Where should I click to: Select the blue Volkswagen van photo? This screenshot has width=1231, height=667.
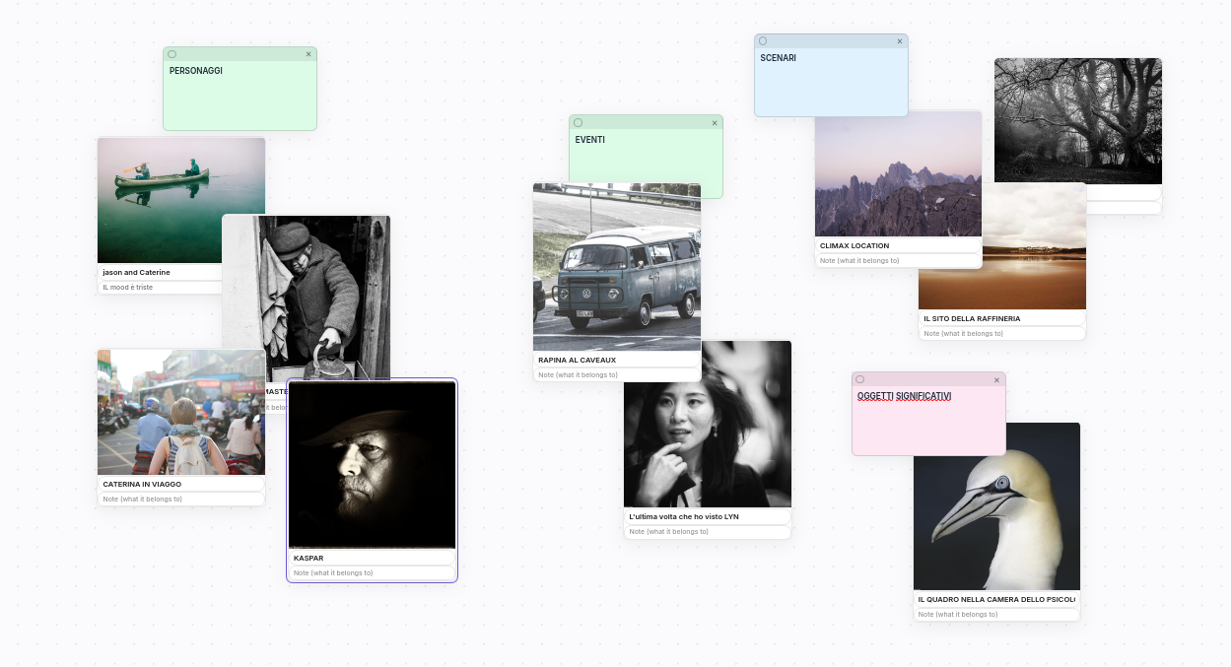617,267
